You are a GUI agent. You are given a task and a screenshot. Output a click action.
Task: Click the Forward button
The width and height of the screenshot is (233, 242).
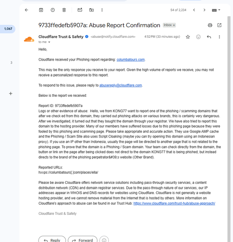(x=83, y=240)
